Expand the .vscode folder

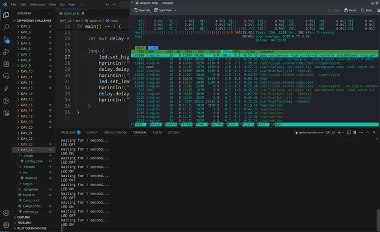click(34, 167)
